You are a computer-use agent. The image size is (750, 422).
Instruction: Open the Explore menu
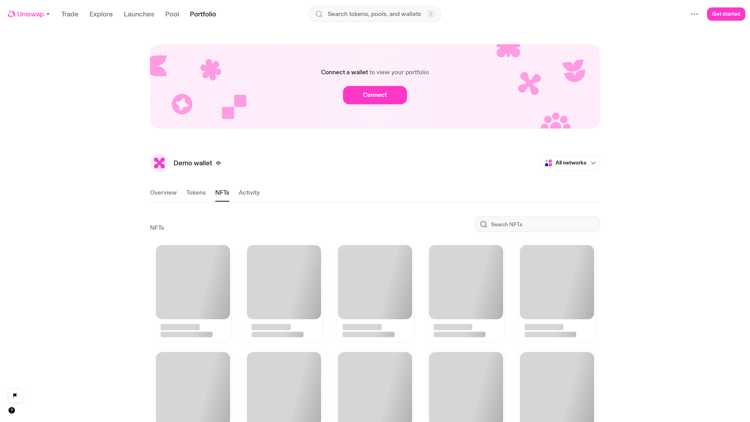(101, 14)
